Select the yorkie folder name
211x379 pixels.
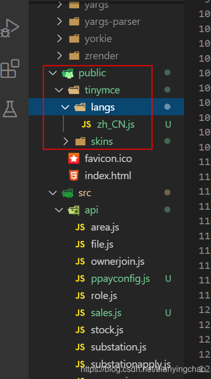(x=98, y=38)
